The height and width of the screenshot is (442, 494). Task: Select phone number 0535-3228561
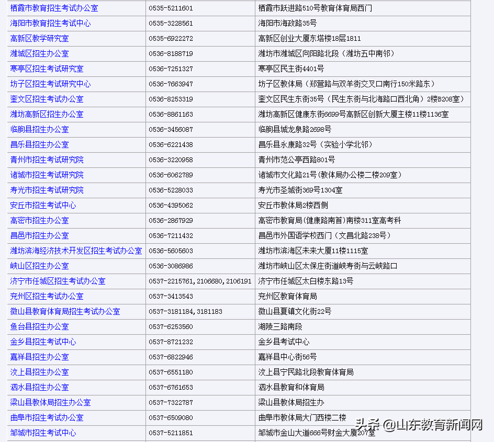(171, 24)
